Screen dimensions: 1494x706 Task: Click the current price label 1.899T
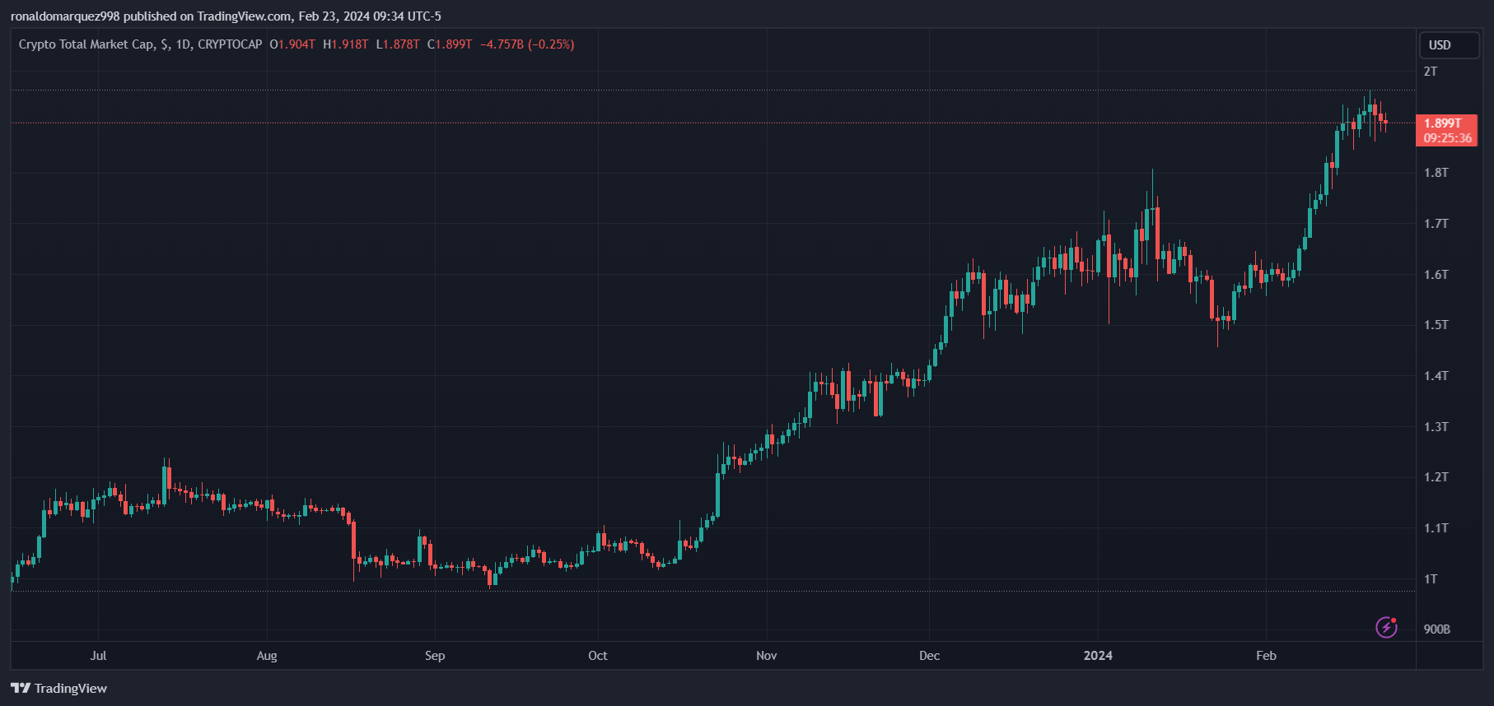click(x=1443, y=123)
